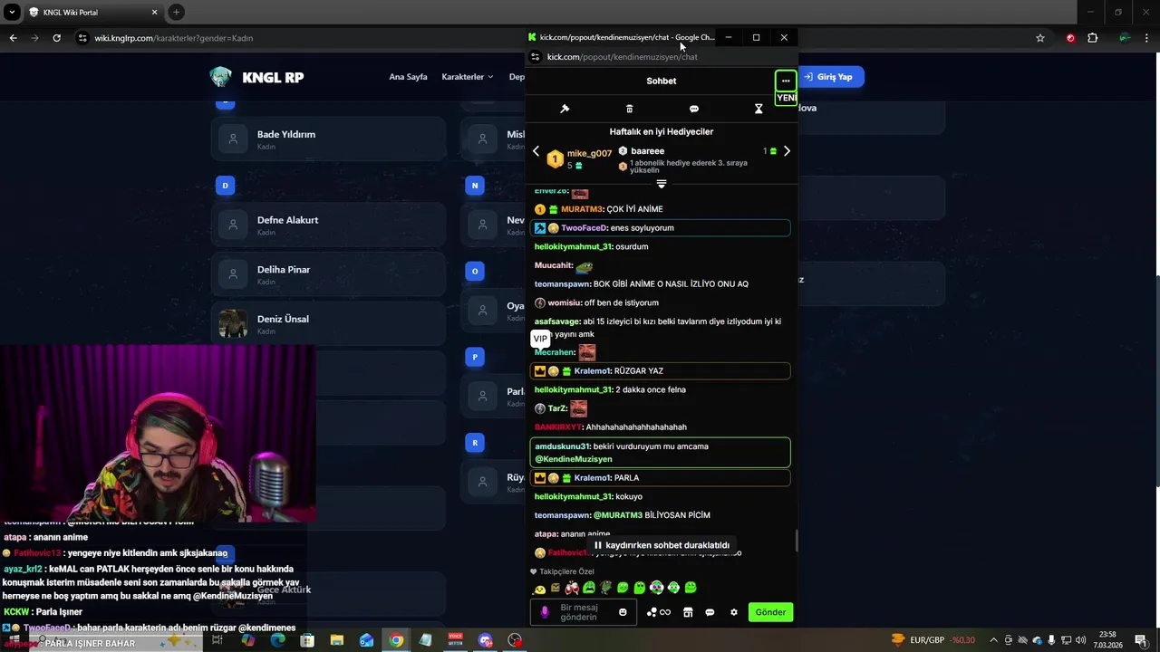
Task: Insert the clinking wine glasses emote
Action: click(572, 589)
